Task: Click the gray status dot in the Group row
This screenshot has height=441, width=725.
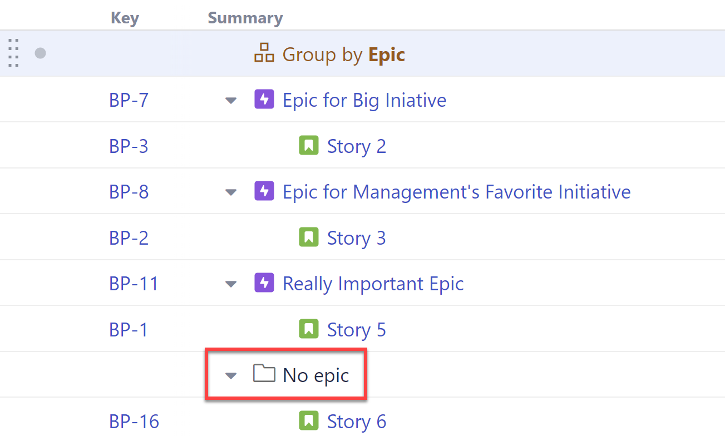Action: click(x=40, y=53)
